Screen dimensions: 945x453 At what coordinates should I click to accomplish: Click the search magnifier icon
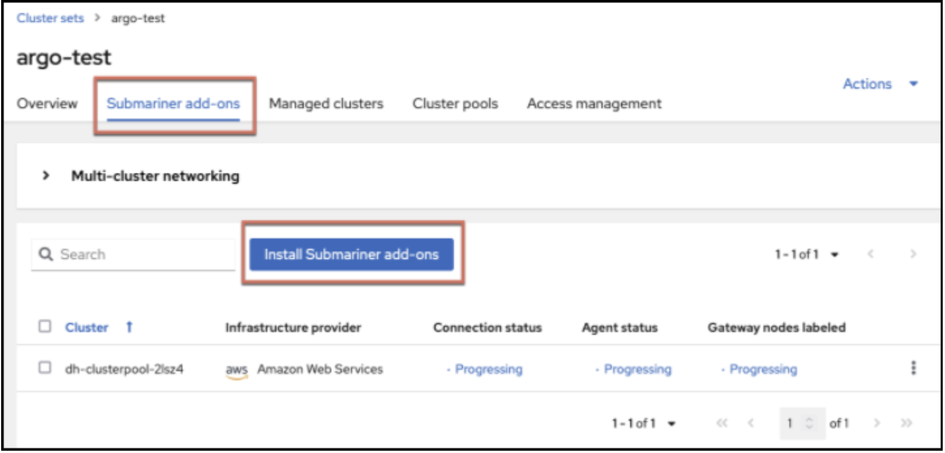click(46, 254)
